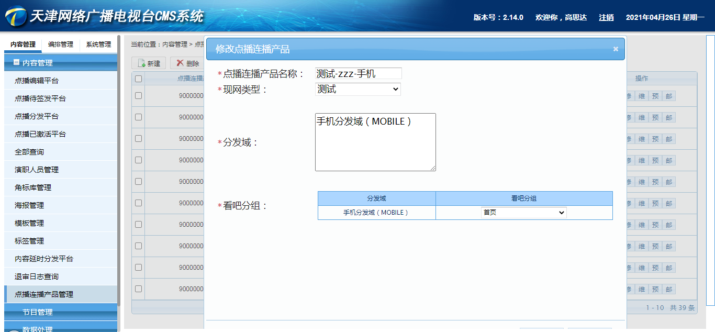Collapse the 内容管理 section with minus icon

[x=16, y=62]
